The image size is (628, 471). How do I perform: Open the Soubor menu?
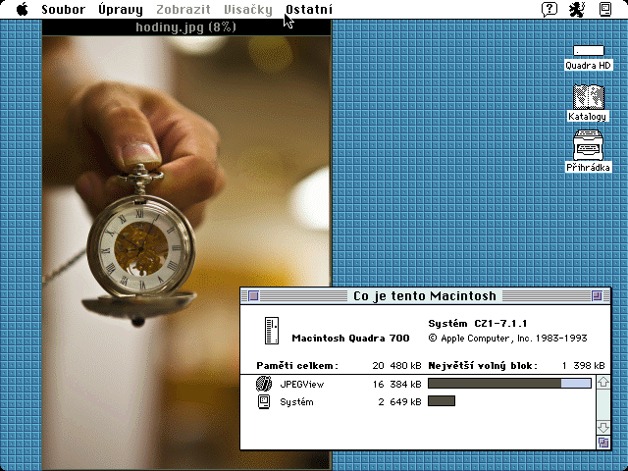63,10
